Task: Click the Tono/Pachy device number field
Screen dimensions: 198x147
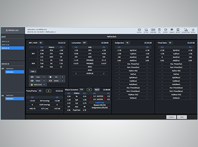Action: click(40, 91)
